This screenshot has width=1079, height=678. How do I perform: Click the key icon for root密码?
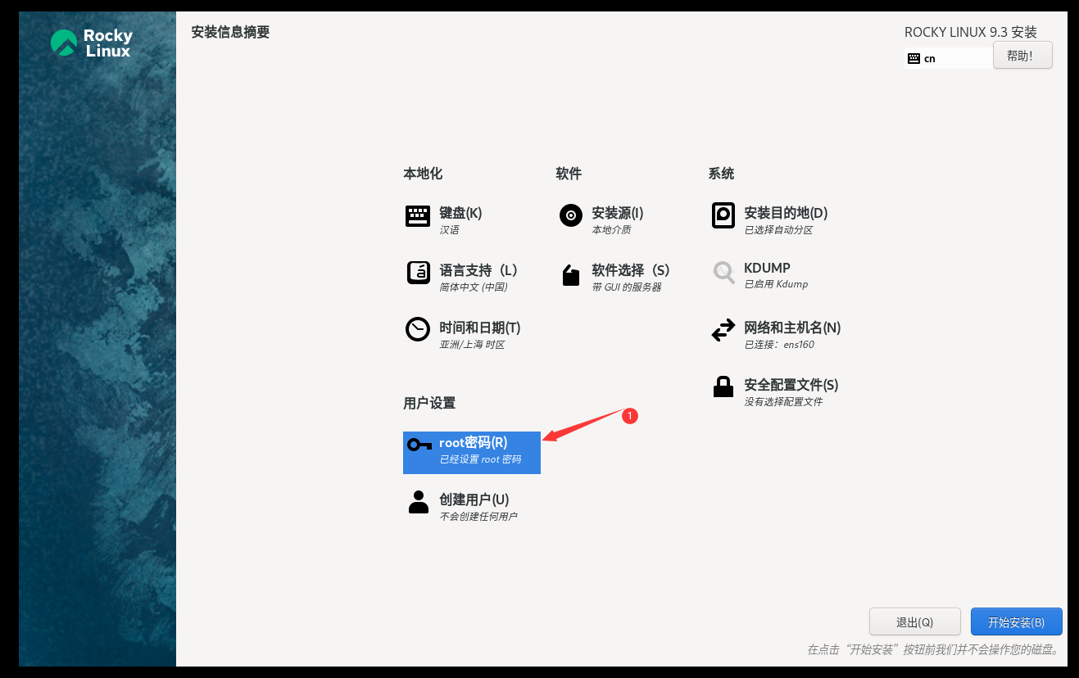tap(419, 445)
